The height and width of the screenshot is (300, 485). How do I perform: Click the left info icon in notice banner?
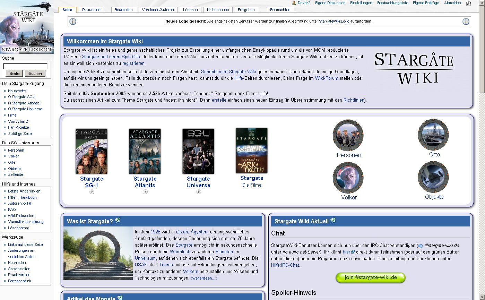pos(73,22)
